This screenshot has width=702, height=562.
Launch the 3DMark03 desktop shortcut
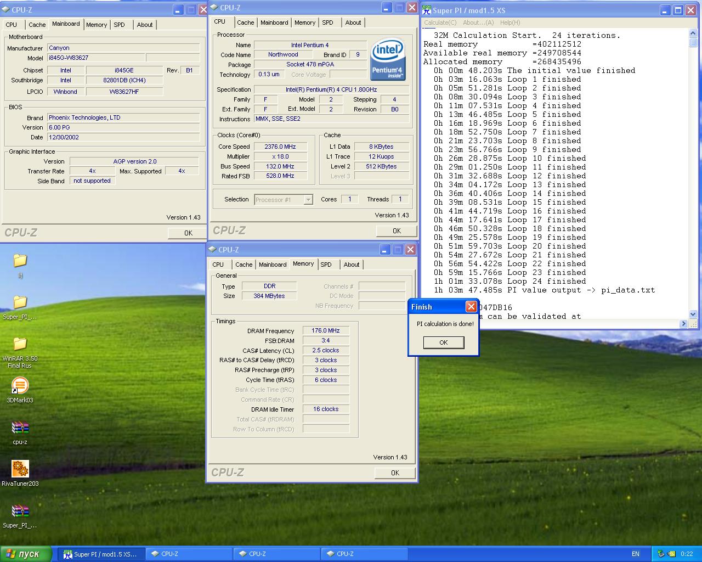click(x=20, y=386)
